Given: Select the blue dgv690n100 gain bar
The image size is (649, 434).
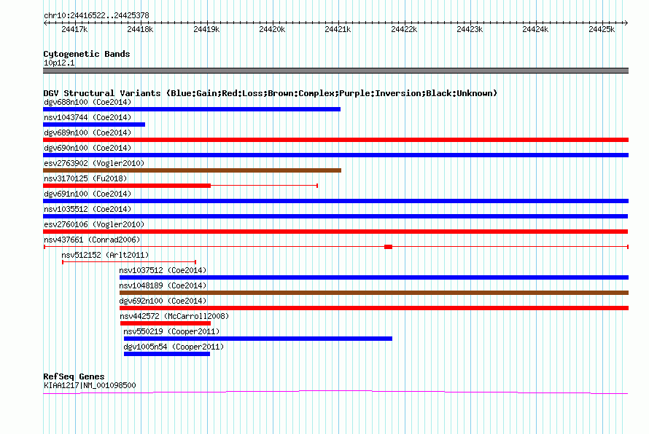Looking at the screenshot, I should point(335,155).
